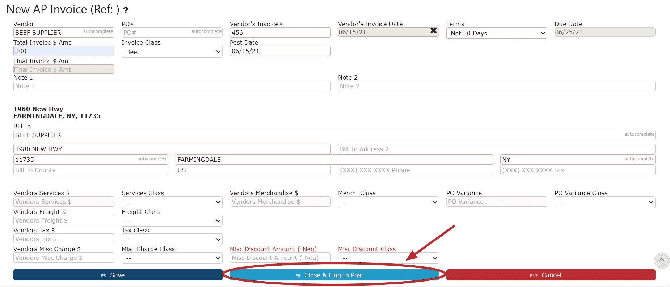The height and width of the screenshot is (287, 670).
Task: Click the help question mark icon
Action: (126, 10)
